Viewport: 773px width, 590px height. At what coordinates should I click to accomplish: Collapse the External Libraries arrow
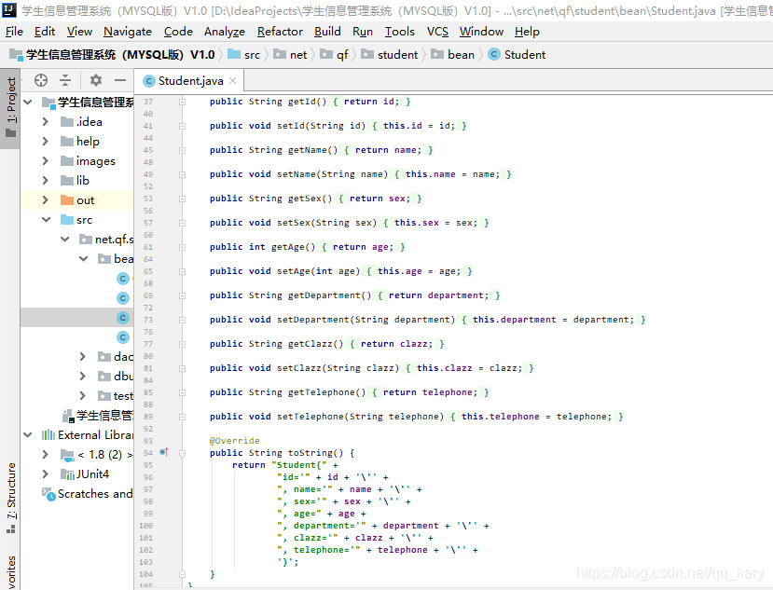pos(28,434)
